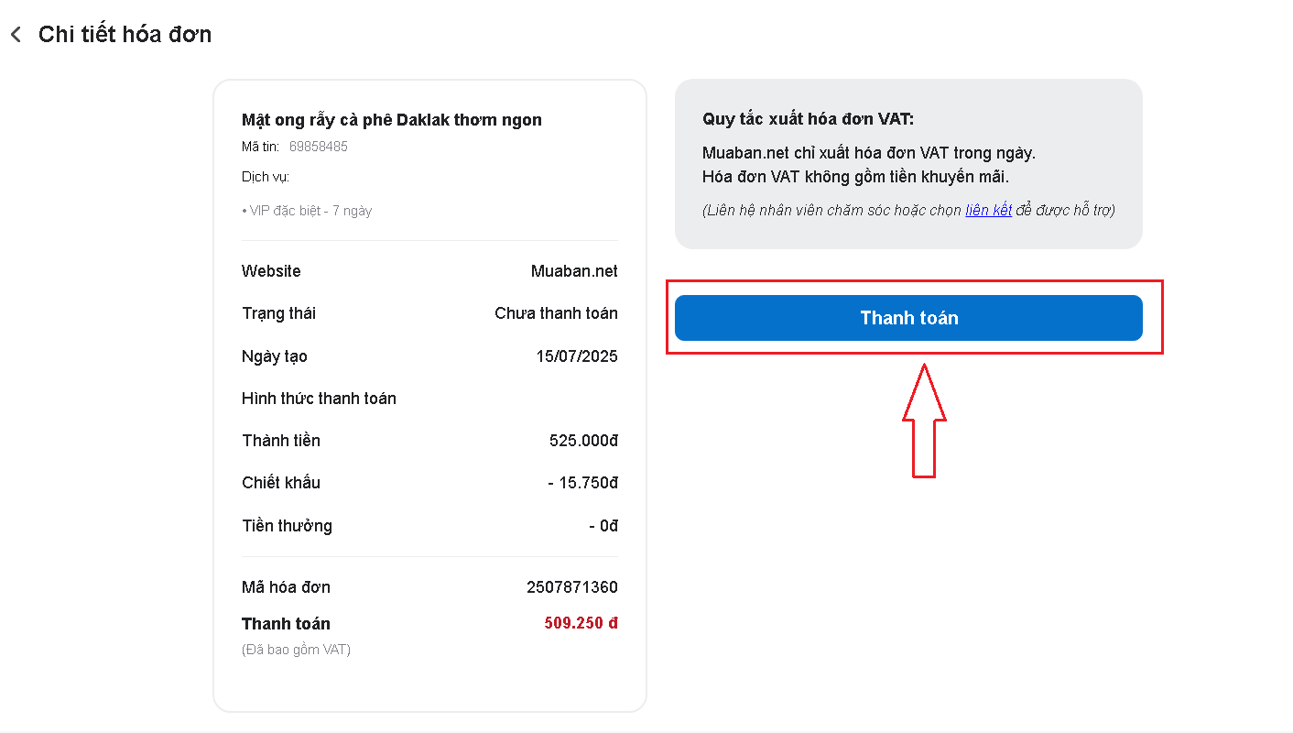
Task: Click the 'Website' row label
Action: pos(271,271)
